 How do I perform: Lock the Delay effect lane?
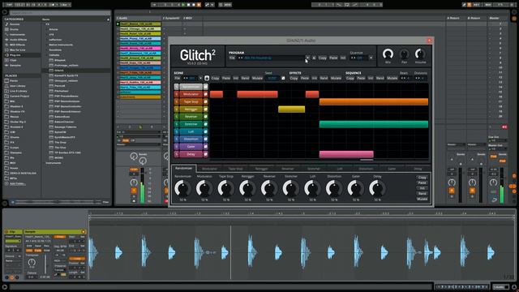(205, 154)
